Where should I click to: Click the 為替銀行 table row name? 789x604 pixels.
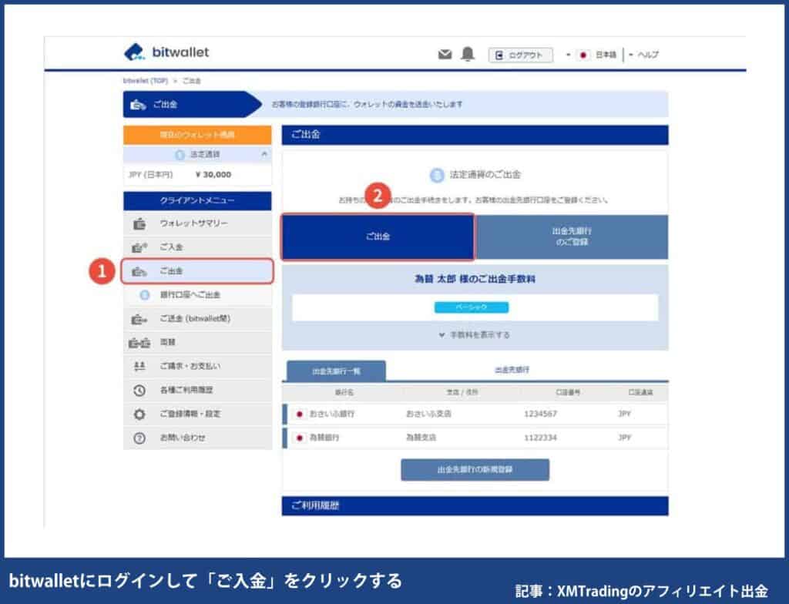click(x=324, y=438)
